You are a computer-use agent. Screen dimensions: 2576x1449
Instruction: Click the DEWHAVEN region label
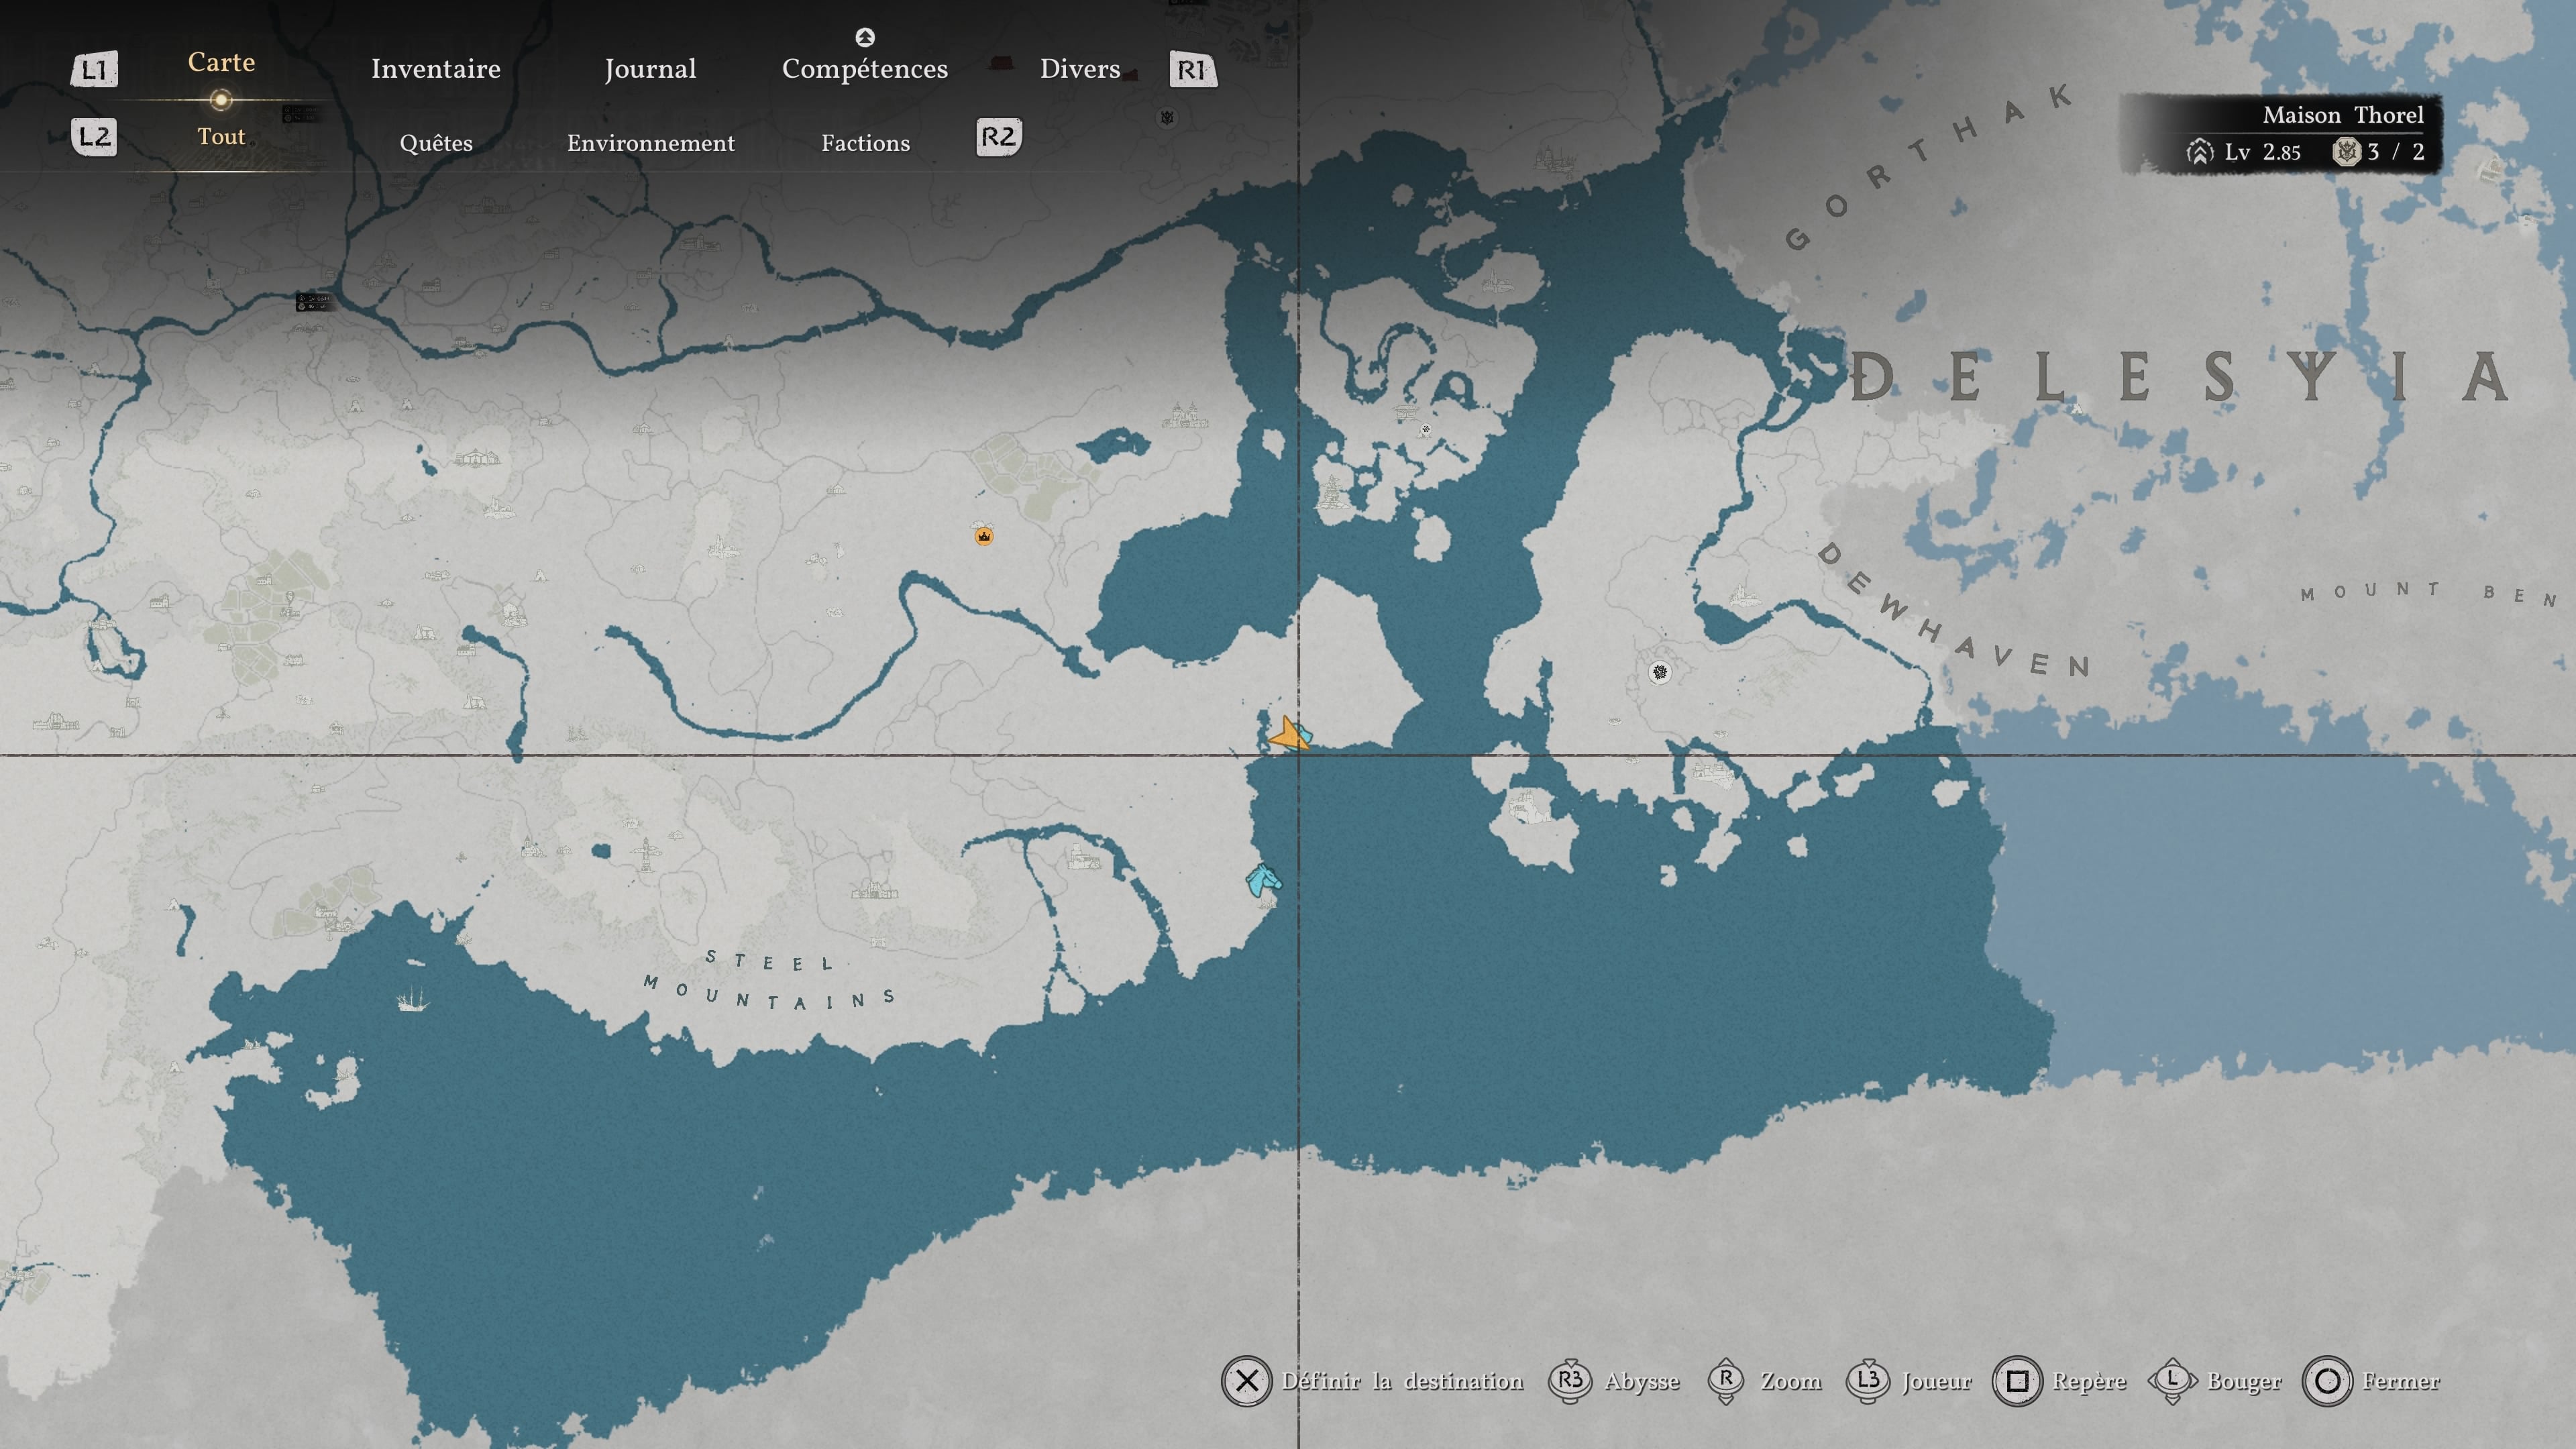1953,611
